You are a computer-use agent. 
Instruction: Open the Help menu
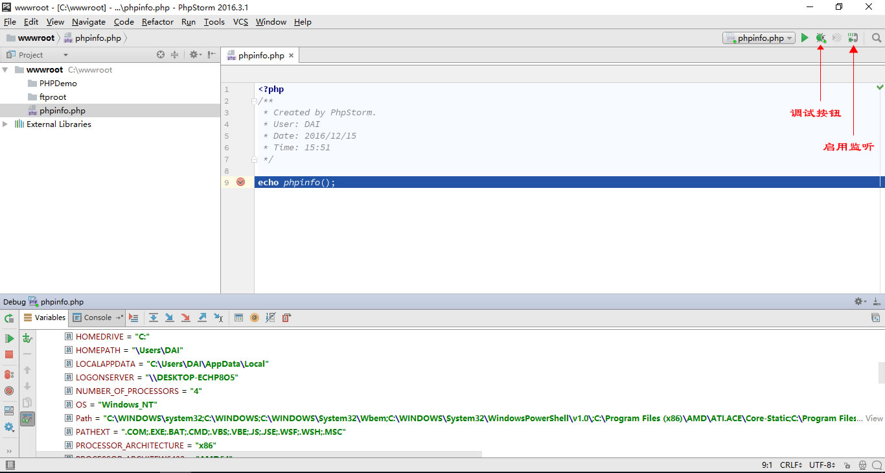303,21
